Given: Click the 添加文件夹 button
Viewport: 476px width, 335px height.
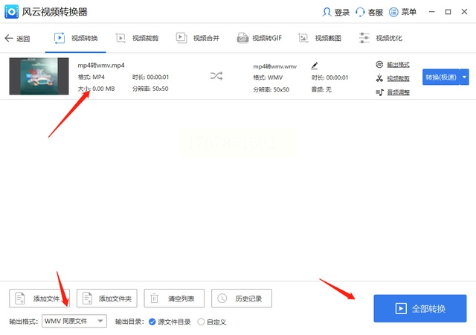Looking at the screenshot, I should pyautogui.click(x=107, y=299).
